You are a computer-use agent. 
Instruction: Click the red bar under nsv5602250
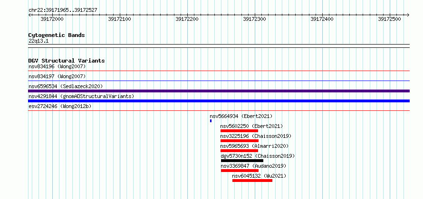coord(239,131)
